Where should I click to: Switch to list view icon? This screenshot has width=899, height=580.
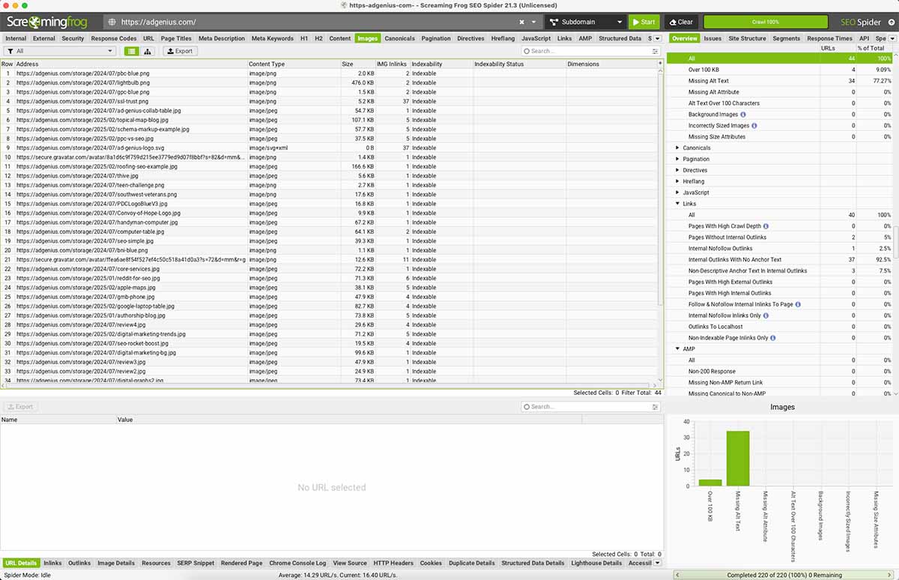click(132, 51)
